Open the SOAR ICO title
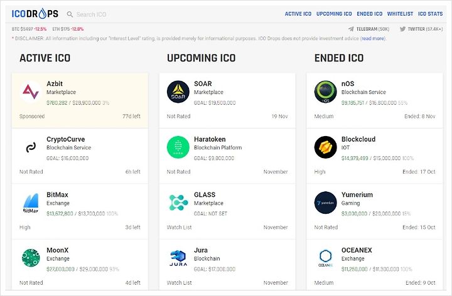Image resolution: width=452 pixels, height=296 pixels. [x=203, y=84]
